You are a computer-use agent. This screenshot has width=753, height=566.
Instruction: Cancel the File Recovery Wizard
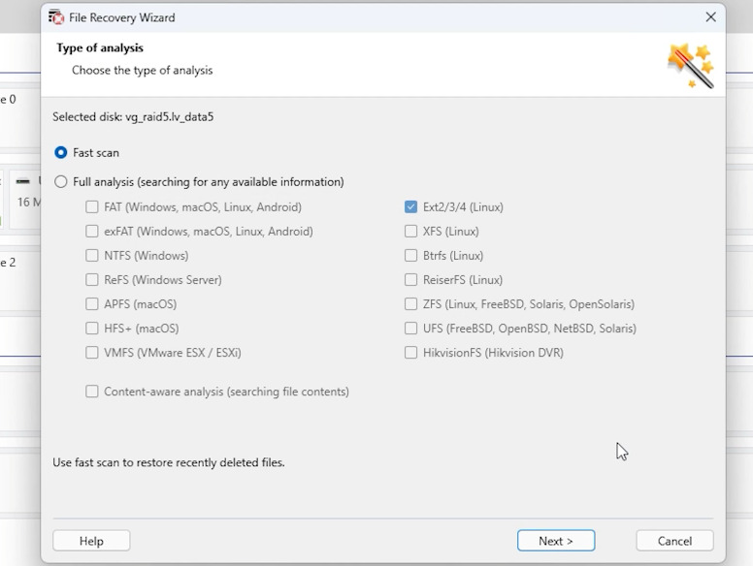[x=674, y=541]
